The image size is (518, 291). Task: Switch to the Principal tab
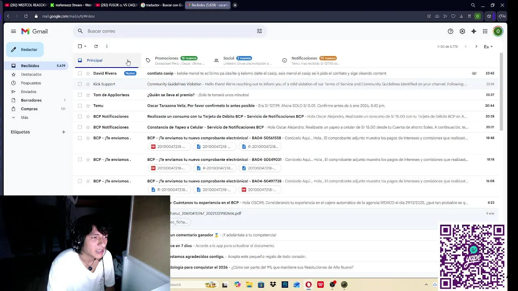tap(106, 60)
